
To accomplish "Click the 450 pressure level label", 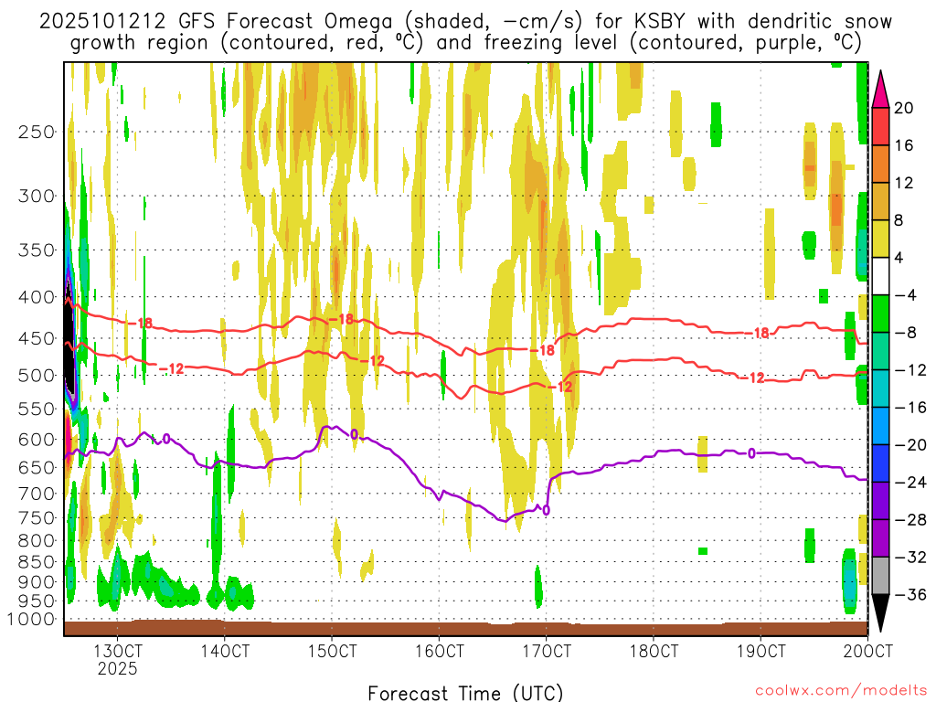I will coord(37,338).
